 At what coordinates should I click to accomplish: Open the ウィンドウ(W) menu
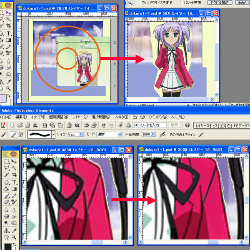[x=158, y=117]
